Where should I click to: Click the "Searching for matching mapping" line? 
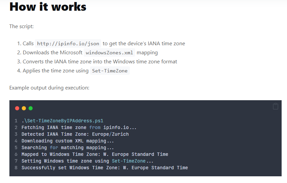(x=68, y=147)
